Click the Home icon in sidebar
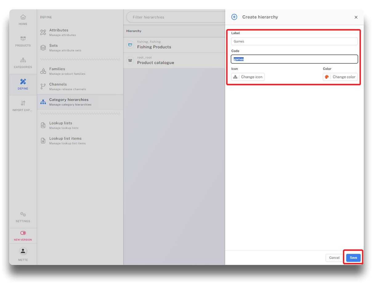373x284 pixels. (x=23, y=17)
